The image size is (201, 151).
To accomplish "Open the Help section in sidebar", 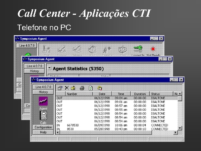I will pyautogui.click(x=43, y=132).
